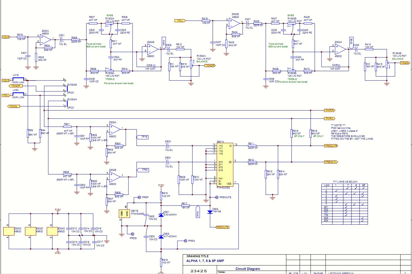Select the R817 18K resistor label
412x274 pixels.
tap(184, 203)
